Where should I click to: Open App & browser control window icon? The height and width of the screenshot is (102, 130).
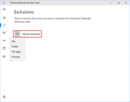click(4, 48)
